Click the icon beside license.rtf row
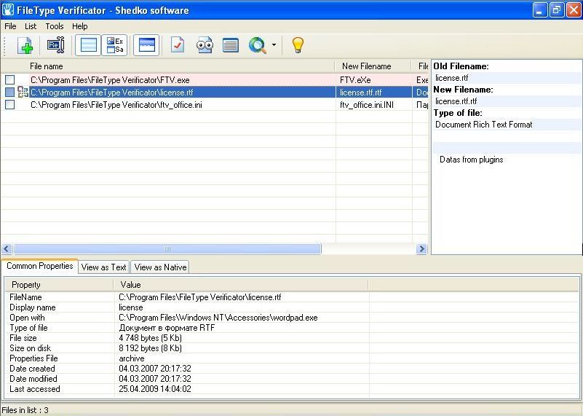The height and width of the screenshot is (416, 583). pyautogui.click(x=23, y=92)
